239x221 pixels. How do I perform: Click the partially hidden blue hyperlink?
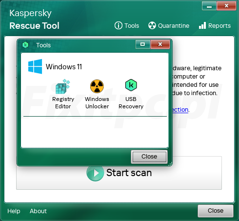point(180,110)
